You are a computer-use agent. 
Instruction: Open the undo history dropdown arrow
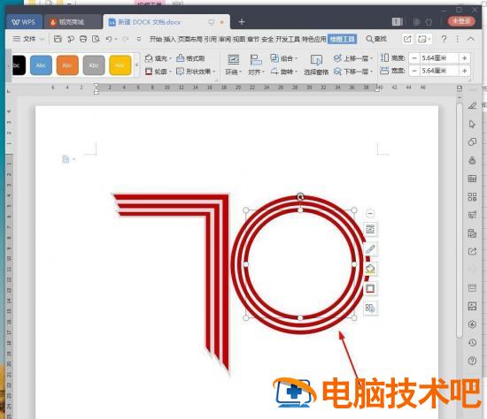[116, 39]
